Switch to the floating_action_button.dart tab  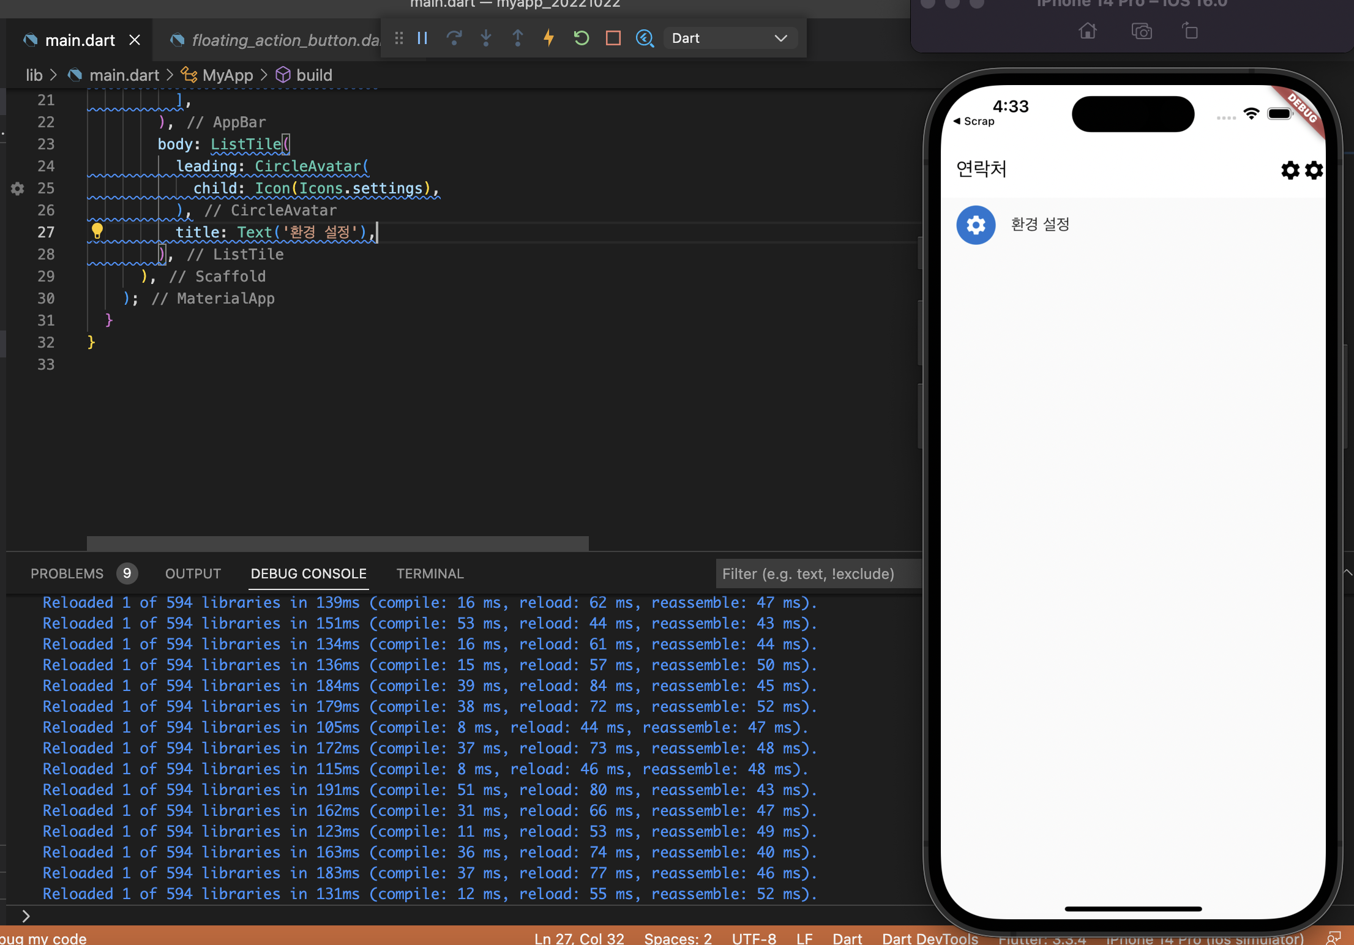275,40
